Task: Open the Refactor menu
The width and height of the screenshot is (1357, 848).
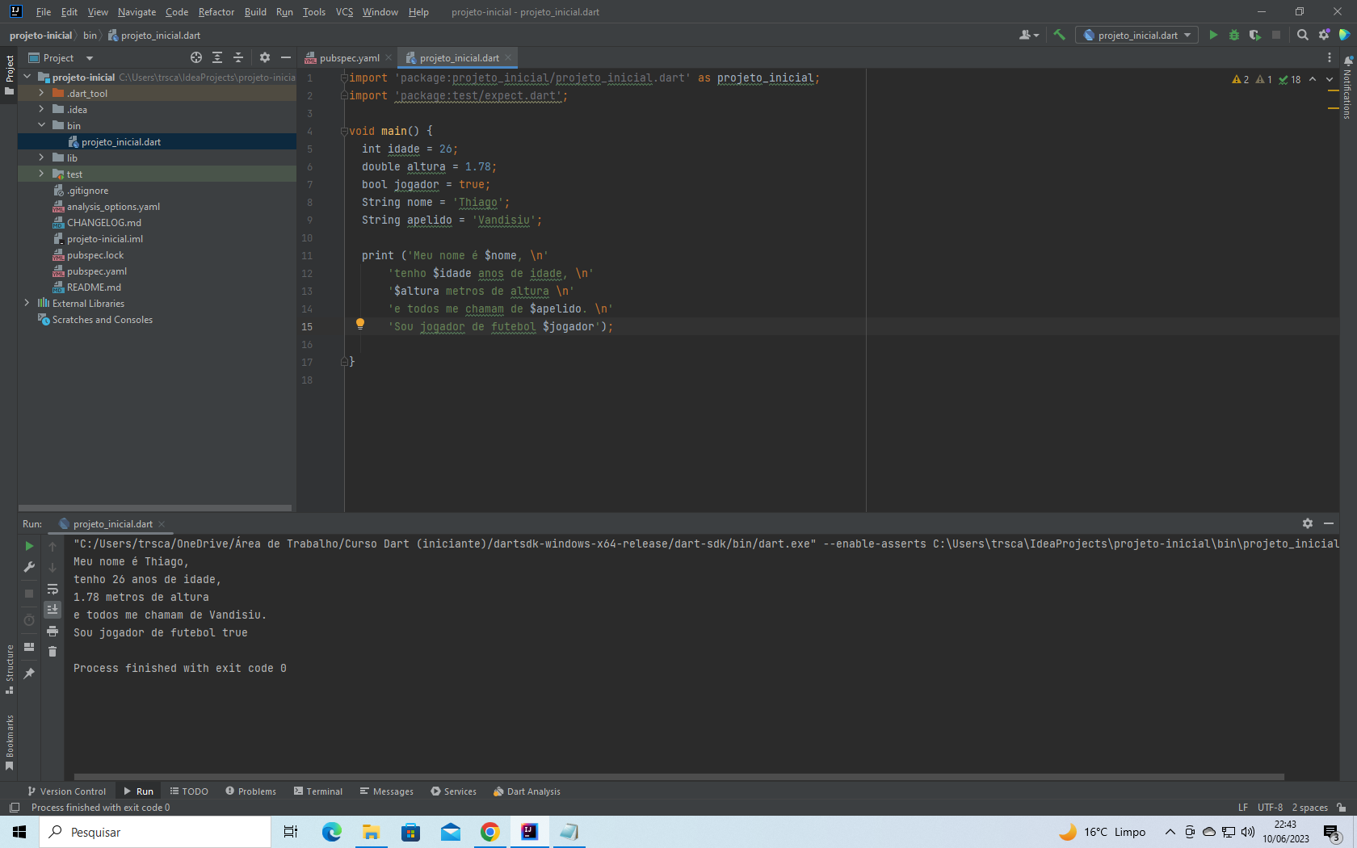Action: pos(216,12)
